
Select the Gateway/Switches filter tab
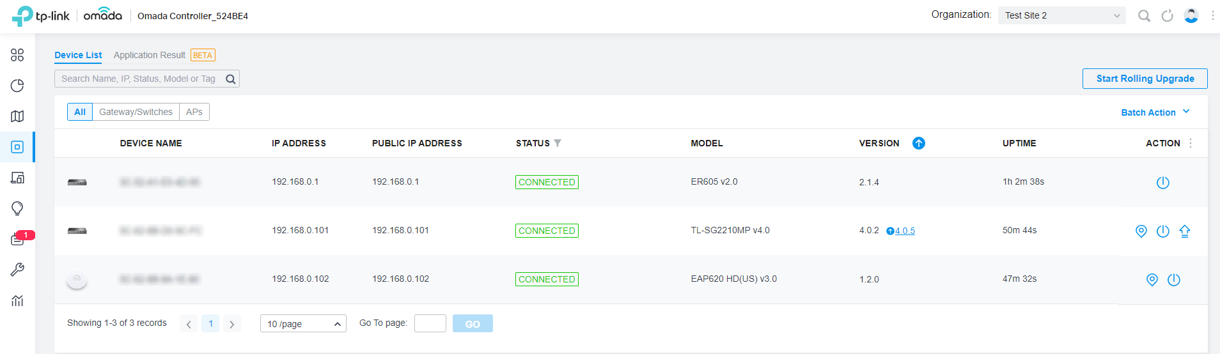tap(136, 112)
